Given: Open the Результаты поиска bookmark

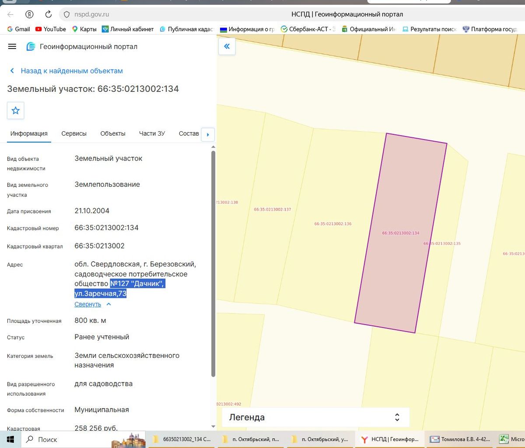Looking at the screenshot, I should (429, 29).
